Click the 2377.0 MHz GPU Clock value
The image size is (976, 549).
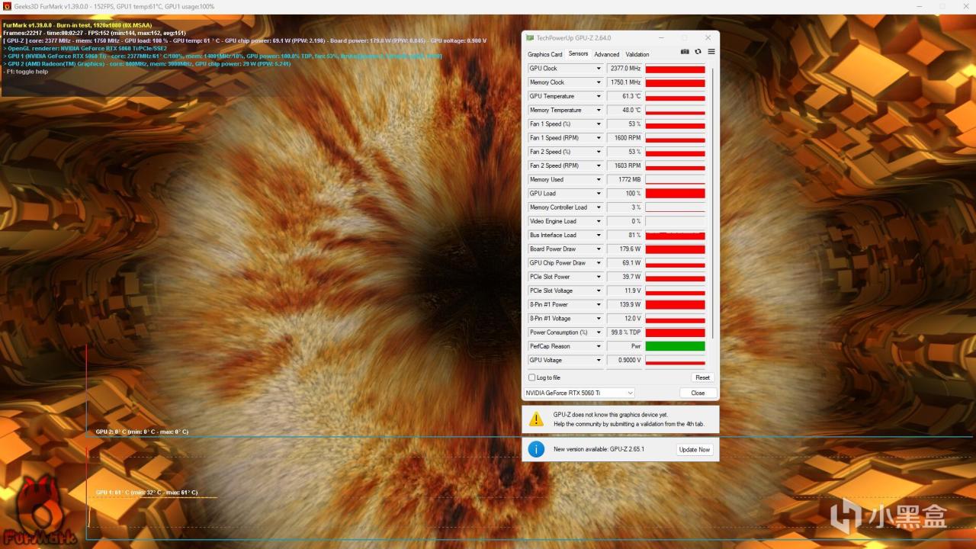point(624,69)
